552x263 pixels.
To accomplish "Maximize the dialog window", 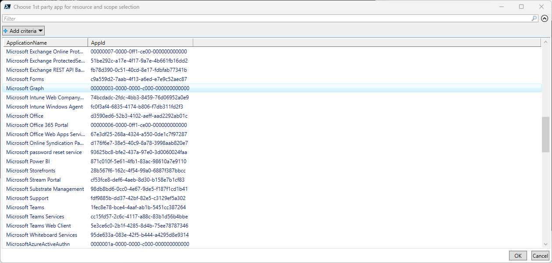I will pos(521,7).
